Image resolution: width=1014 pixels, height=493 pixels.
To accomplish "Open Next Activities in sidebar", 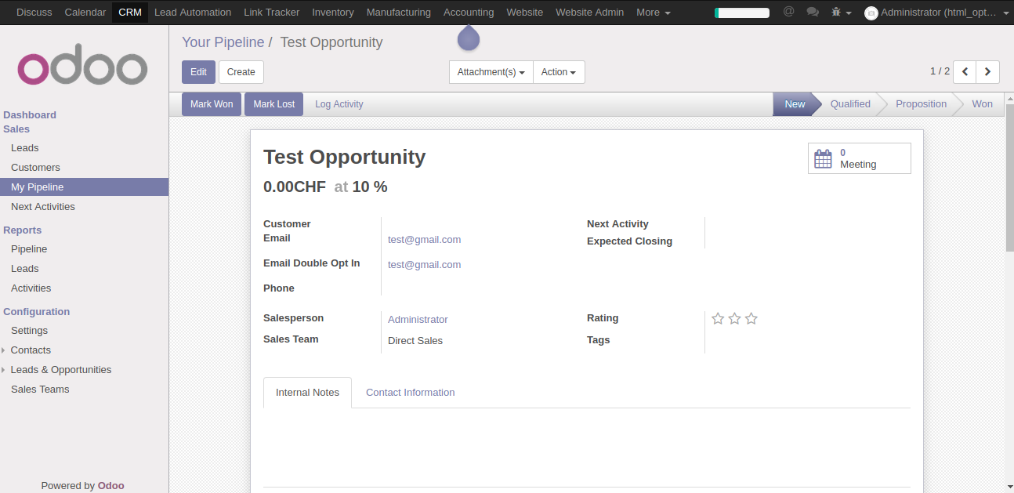I will tap(43, 207).
